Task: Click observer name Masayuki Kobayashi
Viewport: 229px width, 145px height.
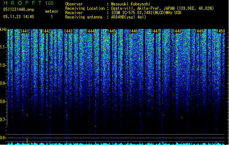Action: pos(131,4)
